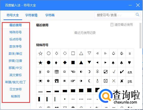The height and width of the screenshot is (110, 143).
Task: Go to the 数字序号 category
Action: [x=16, y=46]
